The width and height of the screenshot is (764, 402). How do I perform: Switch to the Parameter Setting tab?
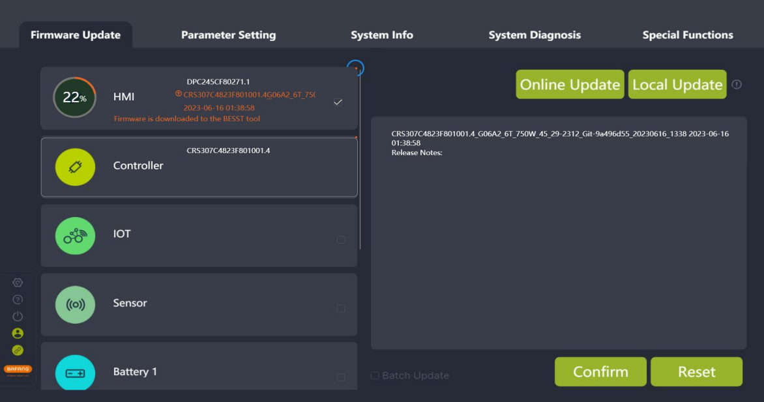228,35
